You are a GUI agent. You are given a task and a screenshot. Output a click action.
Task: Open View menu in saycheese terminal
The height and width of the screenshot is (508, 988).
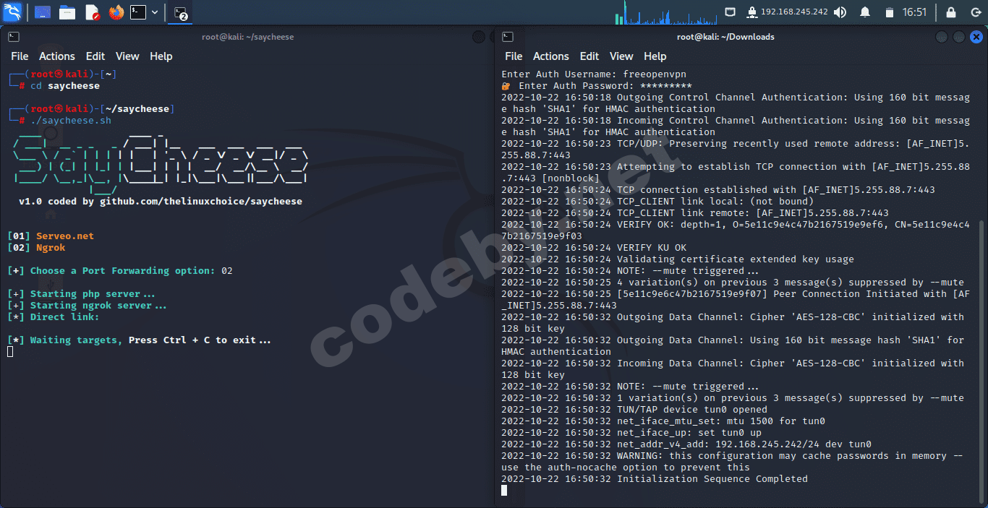point(127,56)
